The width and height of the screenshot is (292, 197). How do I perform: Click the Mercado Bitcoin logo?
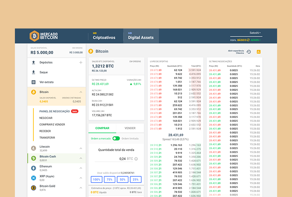coord(44,36)
